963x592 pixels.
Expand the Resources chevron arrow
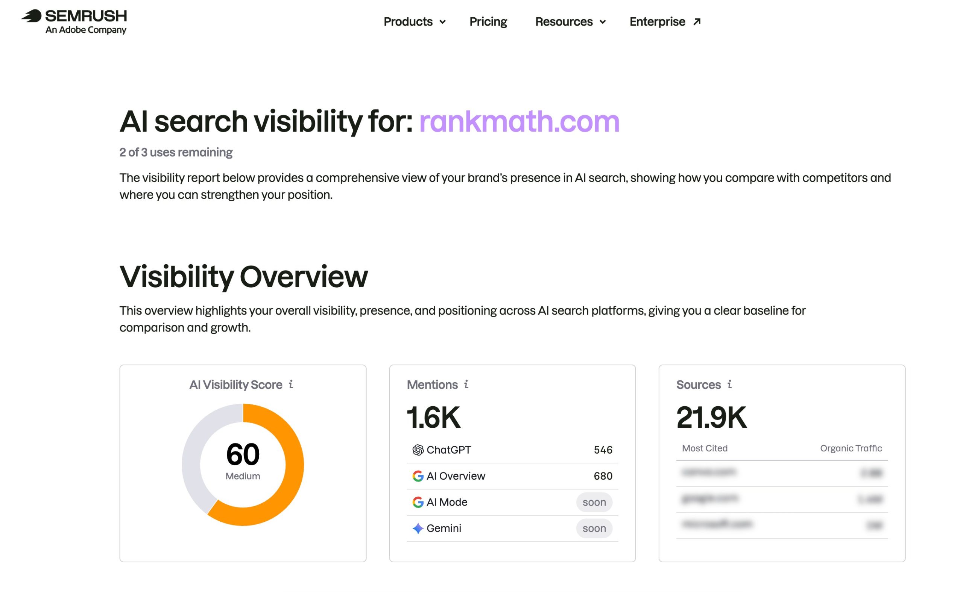coord(602,22)
